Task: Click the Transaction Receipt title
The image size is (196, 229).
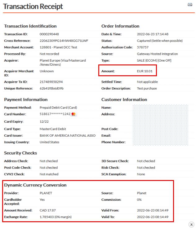Action: (x=33, y=7)
